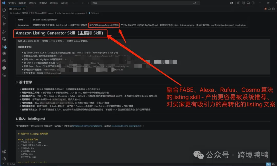Open the templates/briefing-template.md link
Image resolution: width=277 pixels, height=166 pixels.
click(87, 126)
